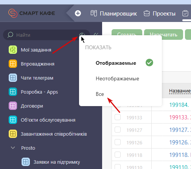191x169 pixels.
Task: Click the gray ID cell 199127
Action: pyautogui.click(x=134, y=130)
